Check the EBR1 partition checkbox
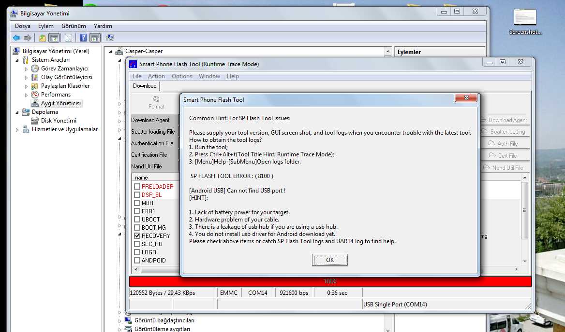565x332 pixels. (x=137, y=211)
